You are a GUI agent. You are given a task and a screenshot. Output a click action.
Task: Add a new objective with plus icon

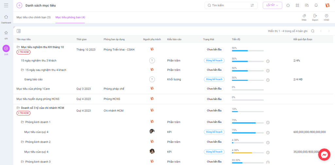click(19, 5)
